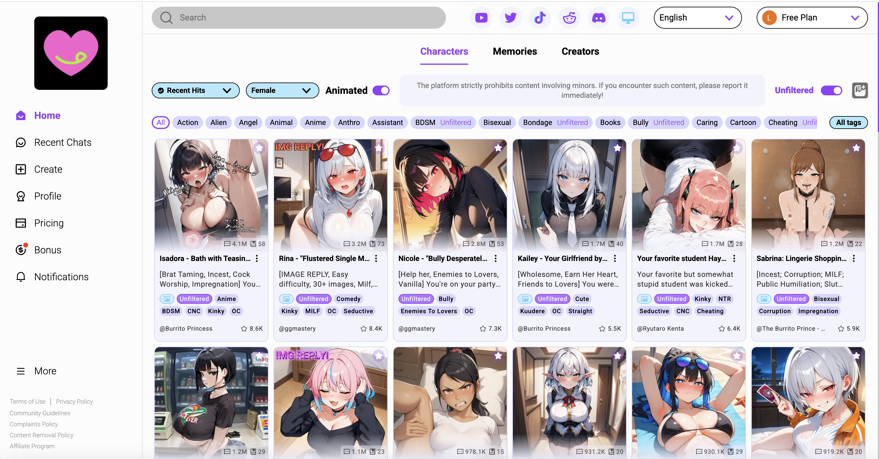Click the Discord icon in top navigation
This screenshot has width=879, height=459.
coord(599,17)
